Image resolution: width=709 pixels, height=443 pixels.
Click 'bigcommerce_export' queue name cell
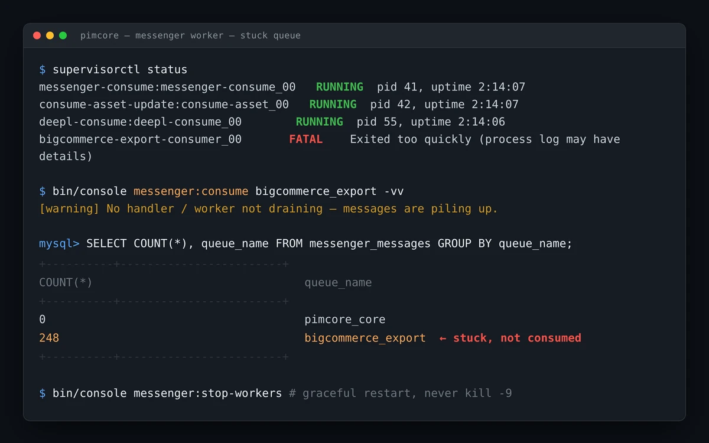[365, 338]
